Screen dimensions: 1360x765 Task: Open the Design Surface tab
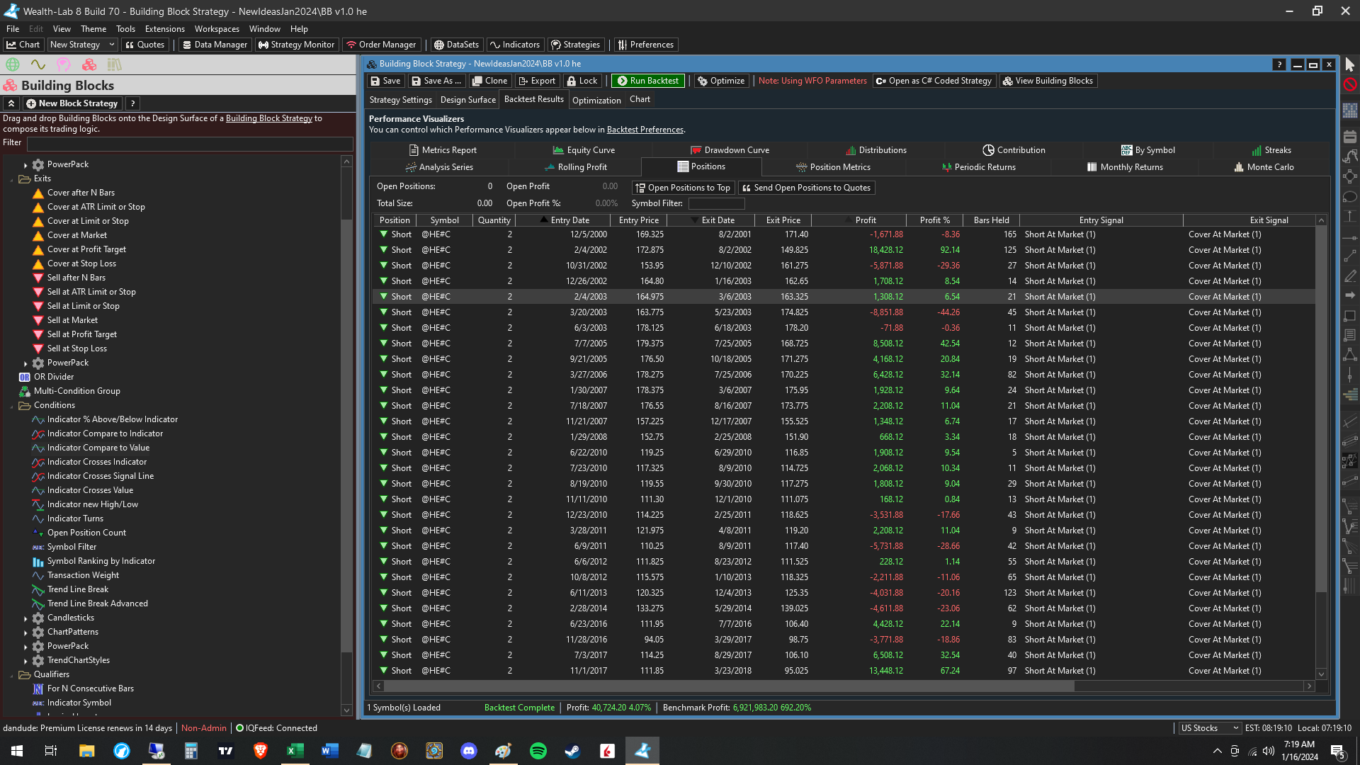[x=467, y=100]
